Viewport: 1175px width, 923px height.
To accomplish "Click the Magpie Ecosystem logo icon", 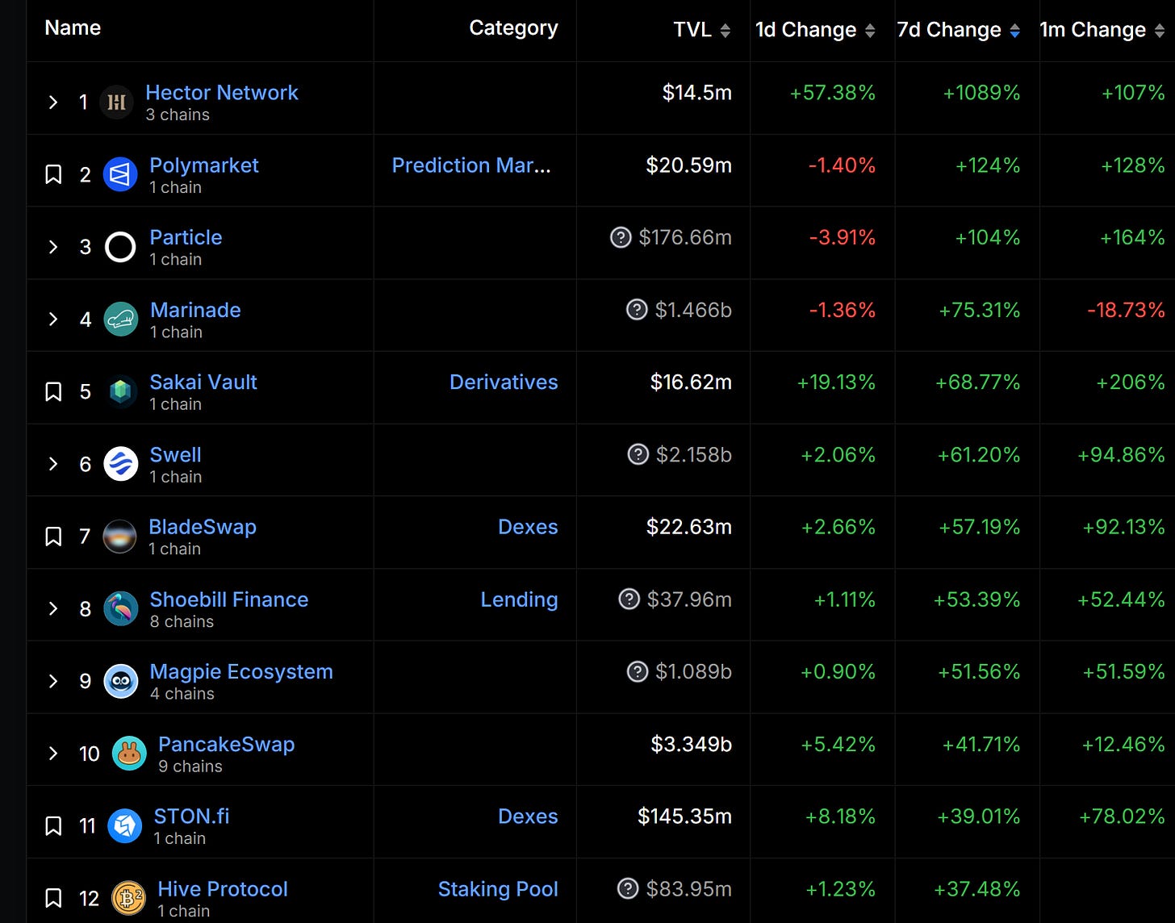I will [121, 681].
